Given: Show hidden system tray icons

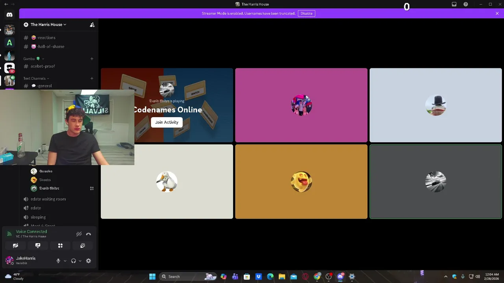Looking at the screenshot, I should (446, 277).
